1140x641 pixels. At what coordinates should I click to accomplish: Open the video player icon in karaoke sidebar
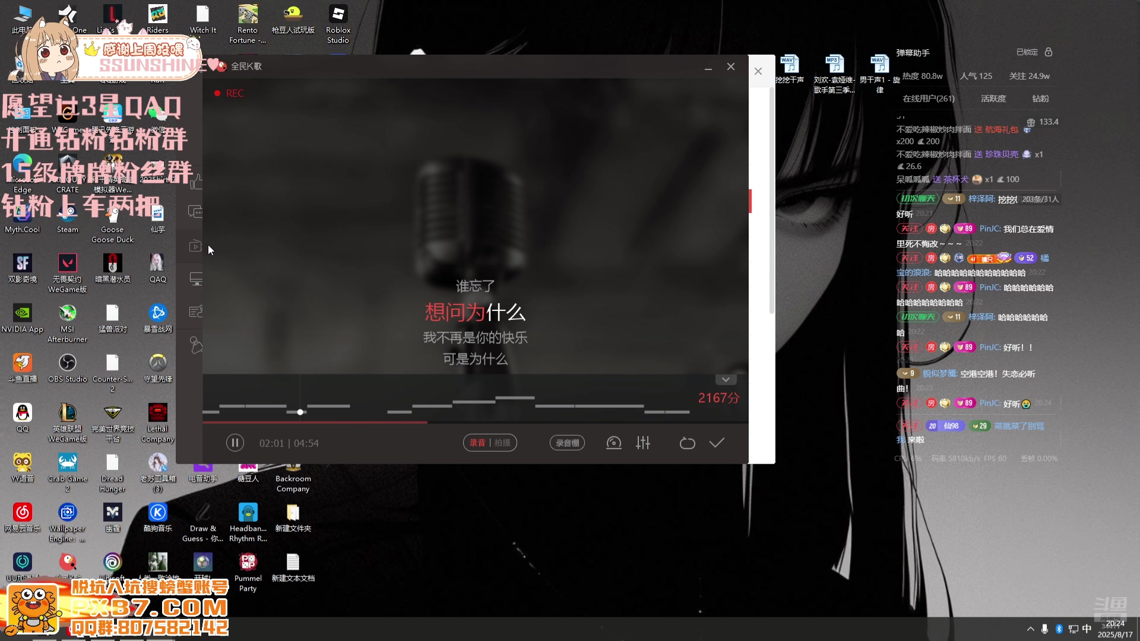tap(195, 246)
